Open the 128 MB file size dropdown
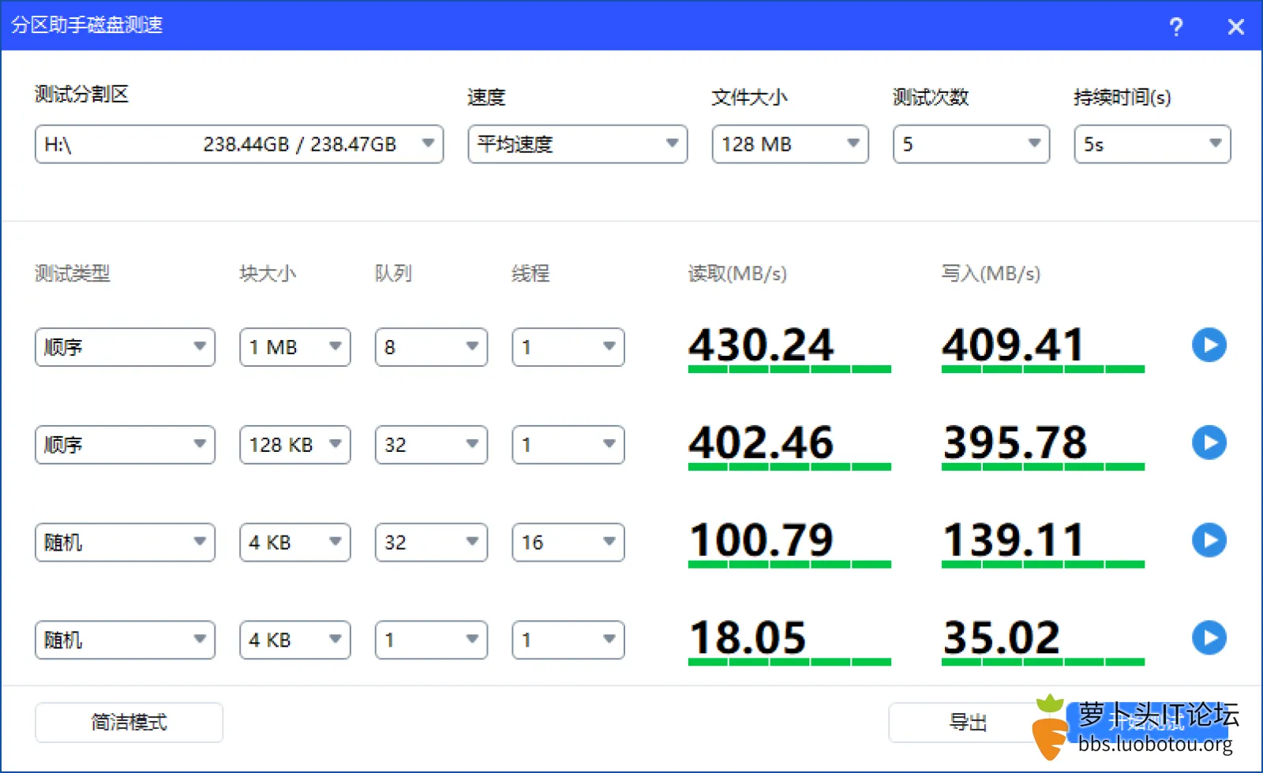The image size is (1263, 773). (790, 144)
